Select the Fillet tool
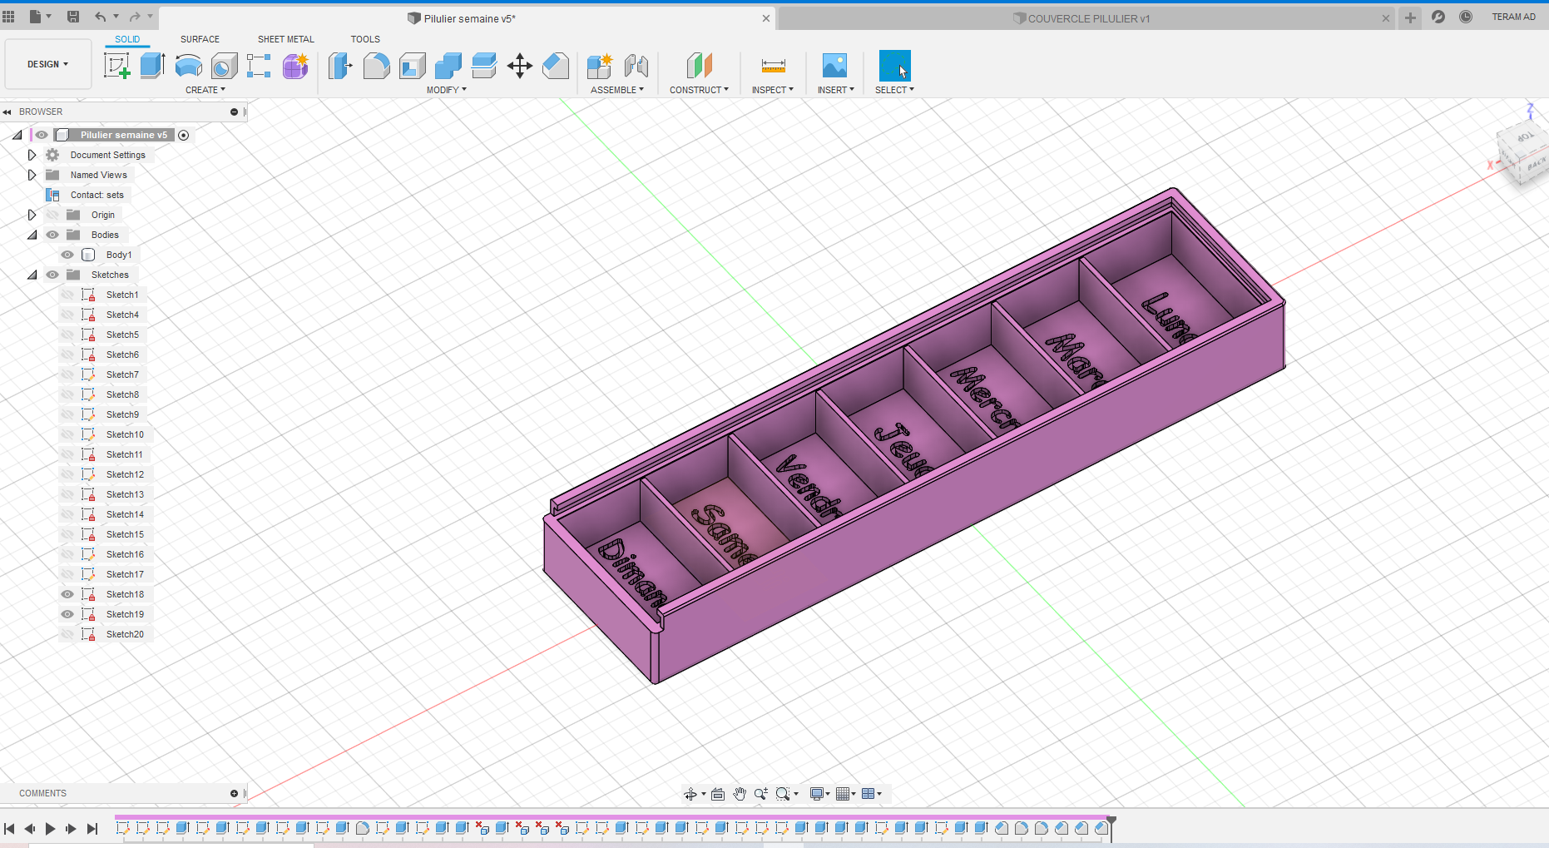 point(376,66)
